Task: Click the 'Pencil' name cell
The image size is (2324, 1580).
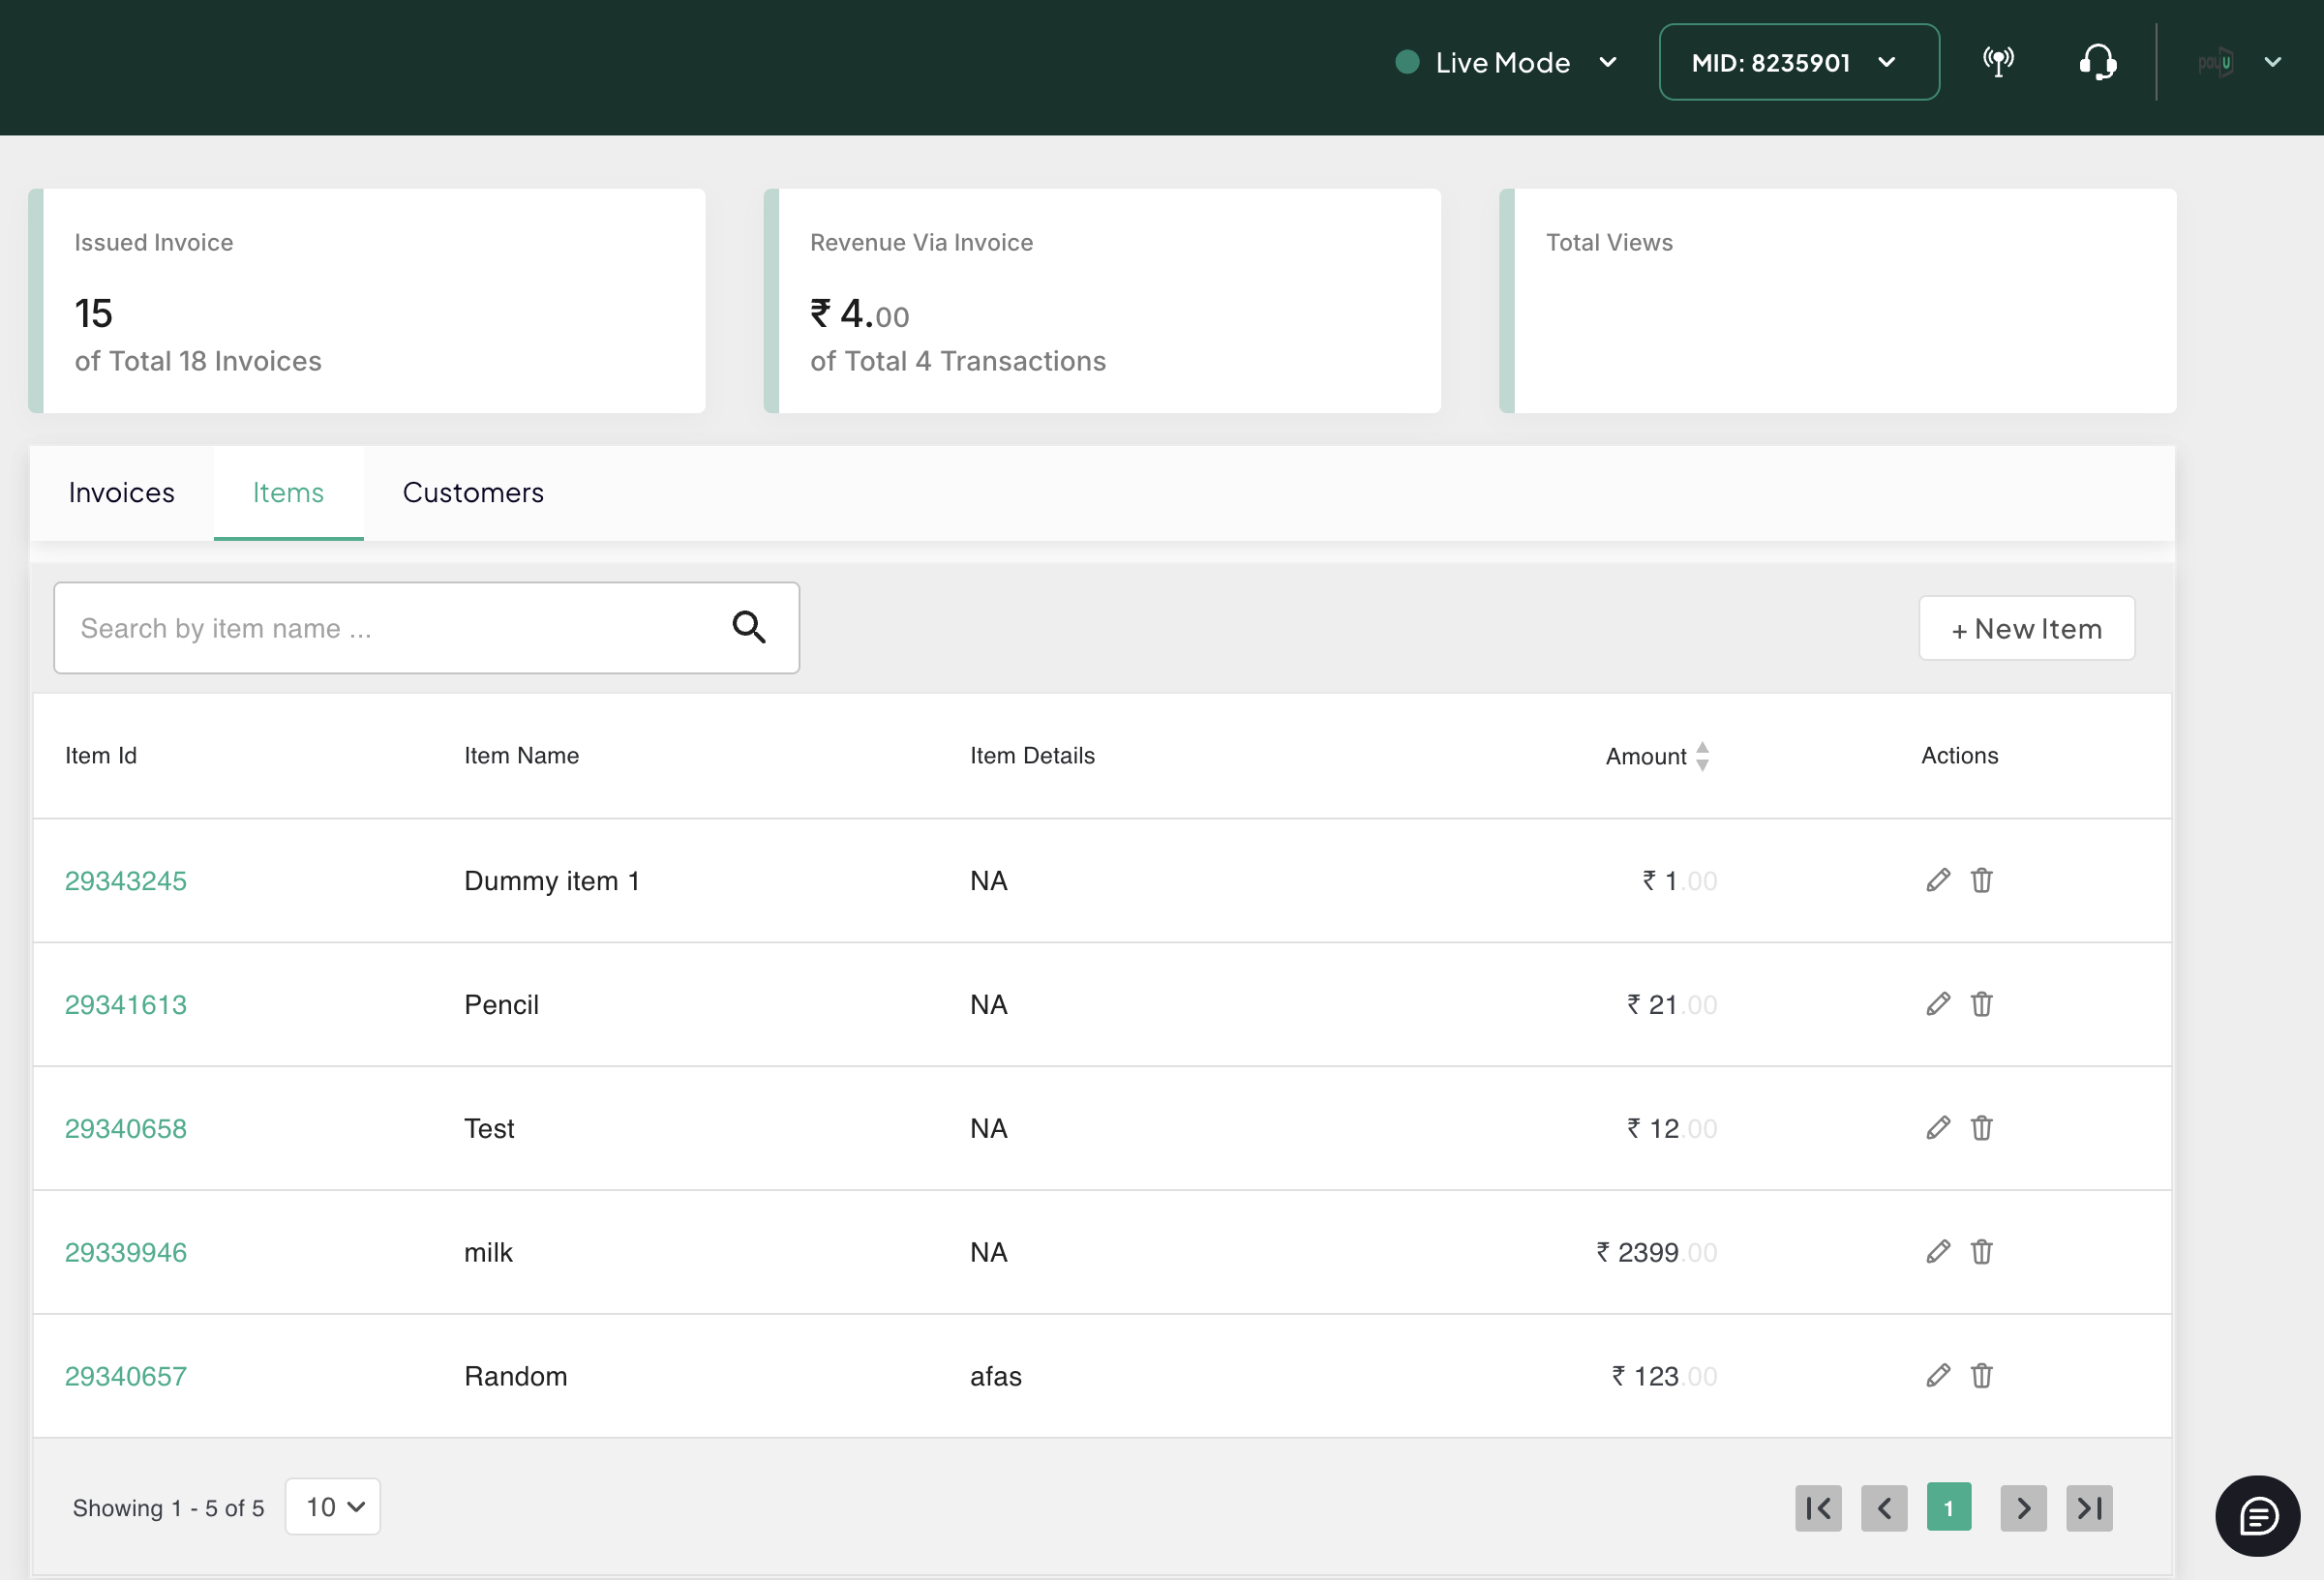Action: click(501, 1004)
